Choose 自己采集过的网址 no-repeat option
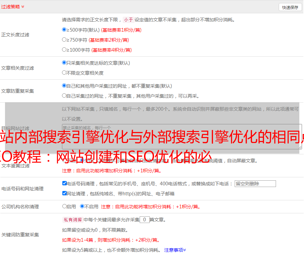304x256 pixels. [64, 96]
